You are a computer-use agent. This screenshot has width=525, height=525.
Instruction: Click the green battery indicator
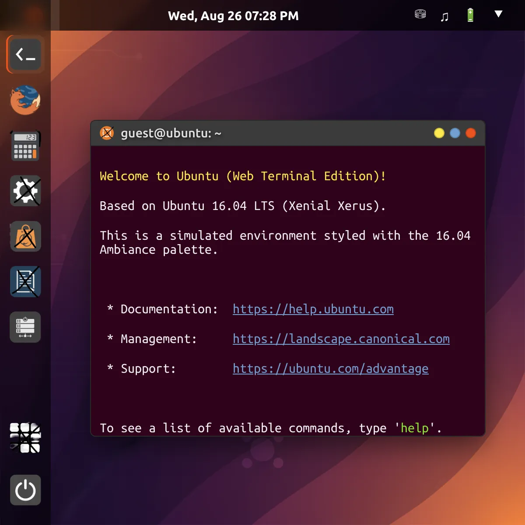pos(470,15)
